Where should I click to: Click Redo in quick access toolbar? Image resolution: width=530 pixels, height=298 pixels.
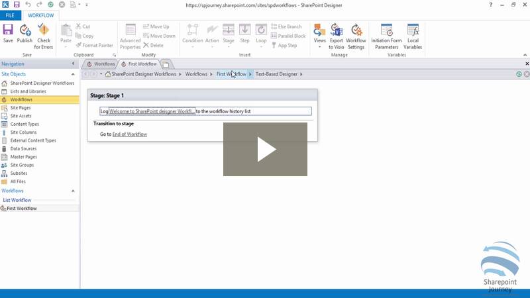point(39,5)
